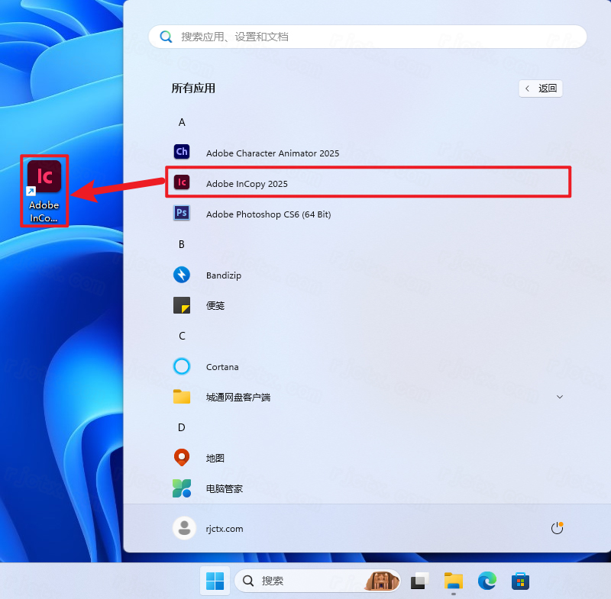The width and height of the screenshot is (611, 599).
Task: Open Microsoft Edge from the taskbar
Action: [487, 581]
